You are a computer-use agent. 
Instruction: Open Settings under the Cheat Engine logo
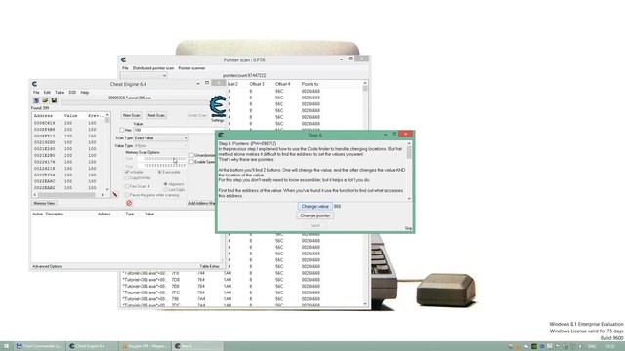[218, 120]
